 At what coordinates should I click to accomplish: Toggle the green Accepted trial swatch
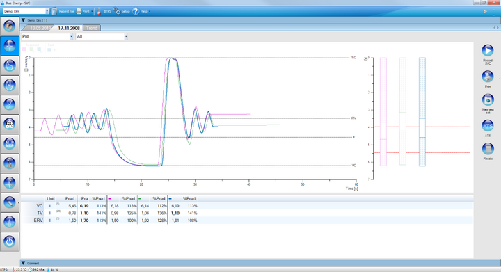coord(31,49)
